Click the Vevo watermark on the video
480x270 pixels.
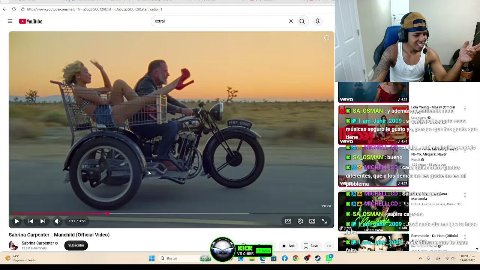click(326, 206)
